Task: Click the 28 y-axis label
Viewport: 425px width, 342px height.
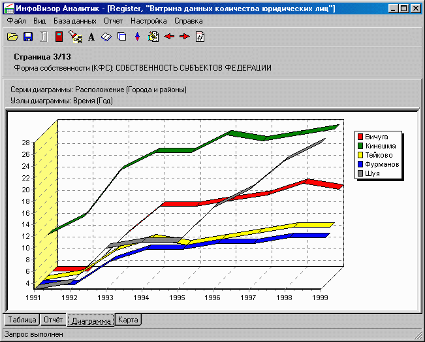Action: pyautogui.click(x=25, y=143)
